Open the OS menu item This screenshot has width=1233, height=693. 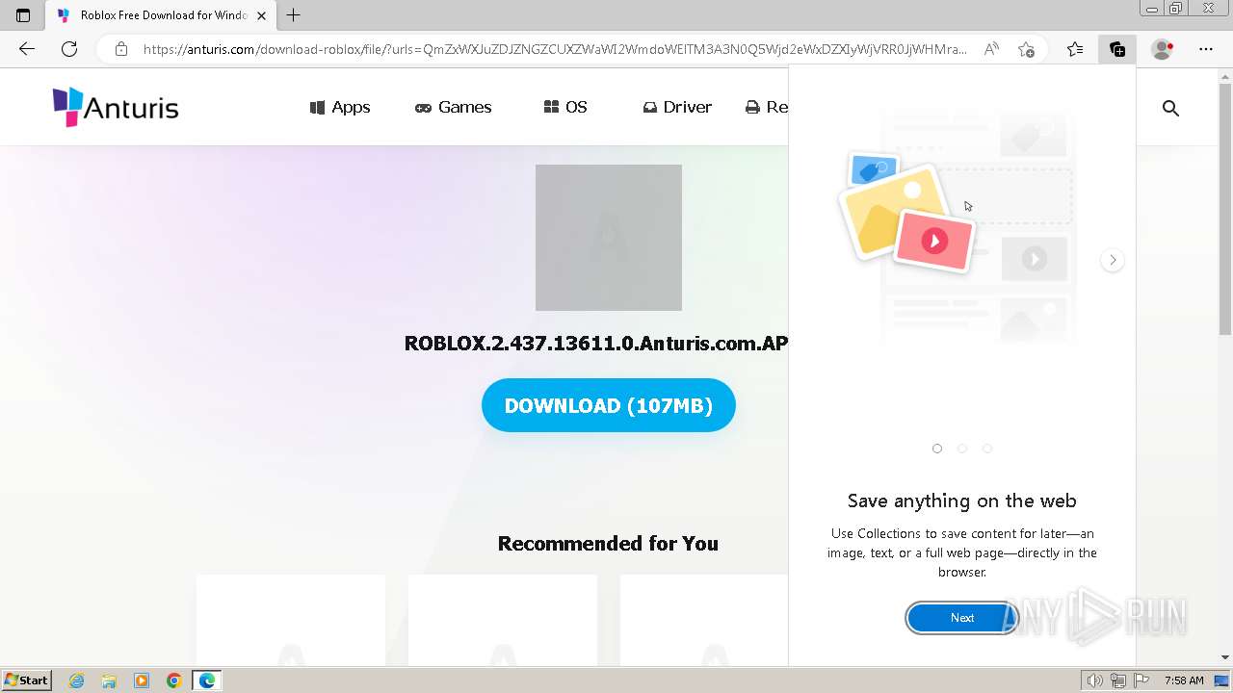pyautogui.click(x=565, y=107)
